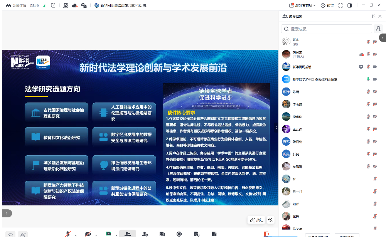Click the red leave meeting icon
386x237 pixels.
(266, 234)
